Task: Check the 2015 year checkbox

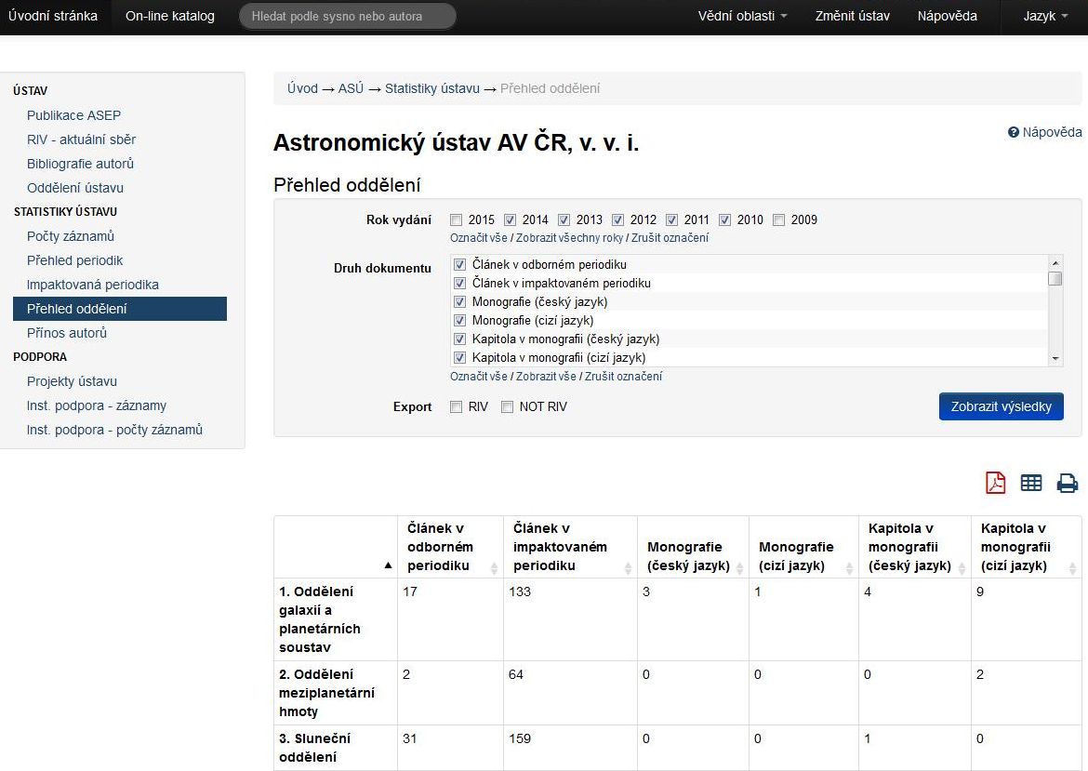Action: click(456, 220)
